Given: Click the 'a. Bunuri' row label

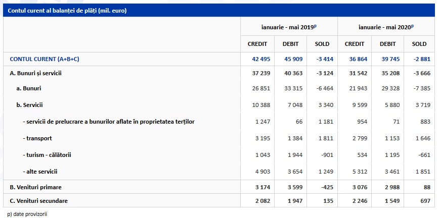Looking at the screenshot, I should (x=28, y=88).
